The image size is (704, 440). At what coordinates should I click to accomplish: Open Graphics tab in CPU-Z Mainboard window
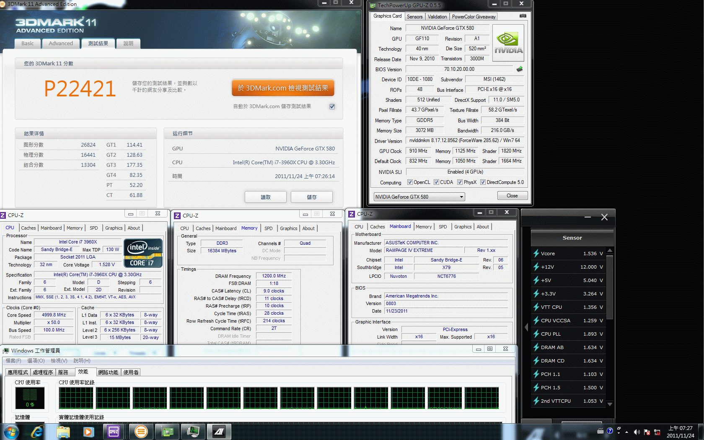pyautogui.click(x=463, y=227)
